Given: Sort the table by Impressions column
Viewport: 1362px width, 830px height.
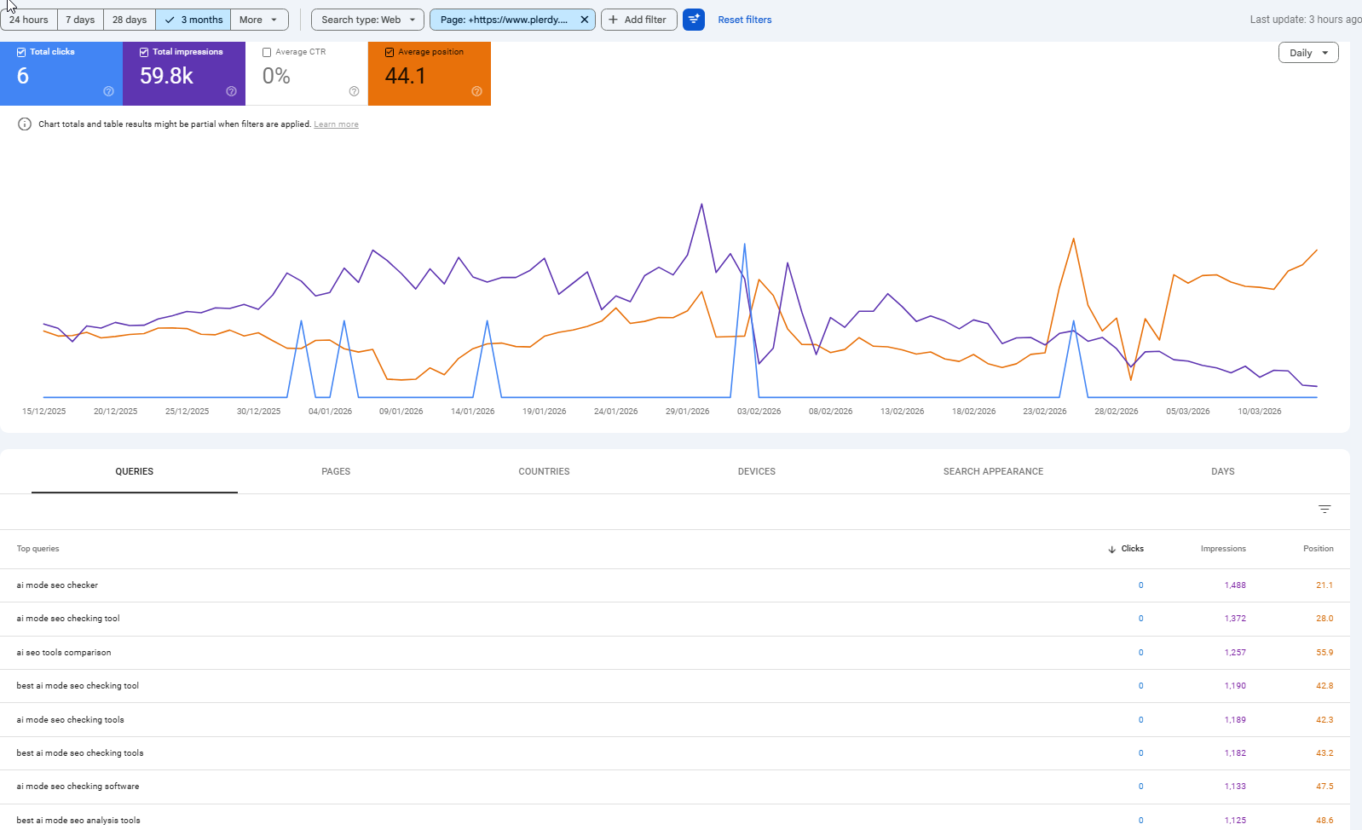Looking at the screenshot, I should pos(1223,549).
